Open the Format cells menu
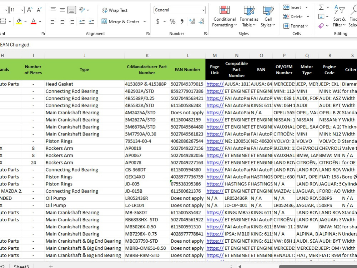 (x=296, y=26)
